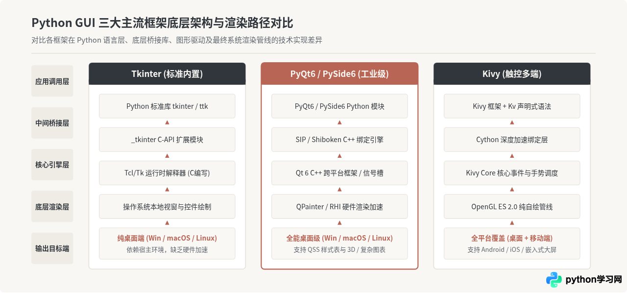Click the PyQt6 / PySide6 Python 模块 box
627x293 pixels.
[339, 106]
